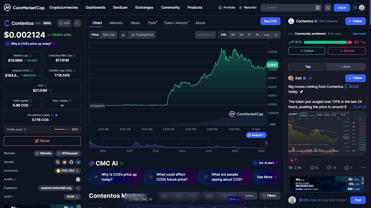Select the 1W time range

coord(233,35)
